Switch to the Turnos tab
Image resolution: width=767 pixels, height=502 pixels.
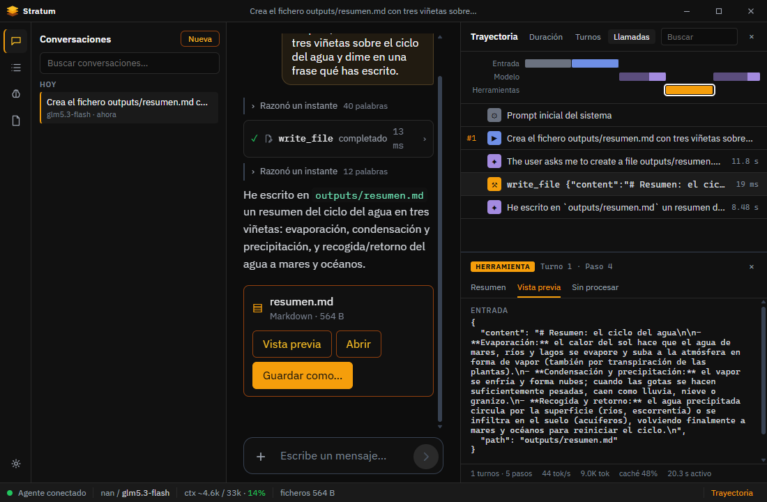(x=588, y=37)
